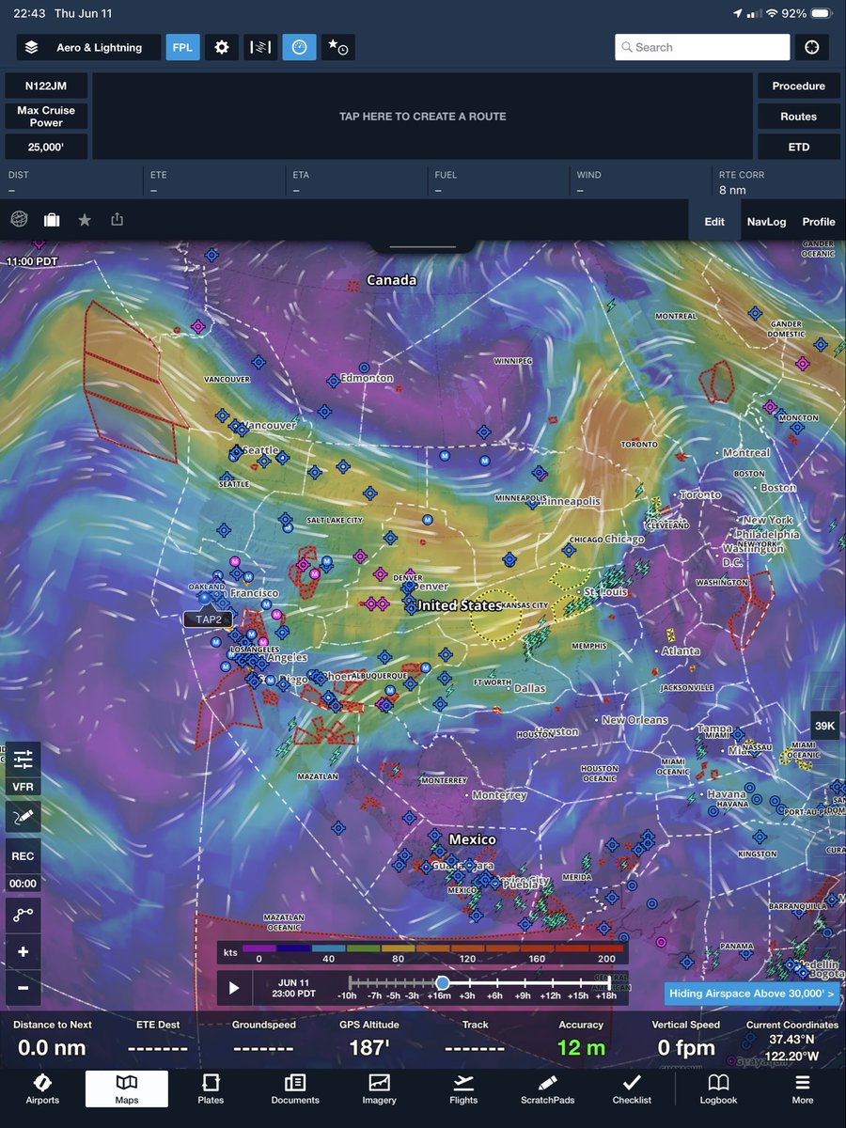
Task: Share the flight plan
Action: 117,219
